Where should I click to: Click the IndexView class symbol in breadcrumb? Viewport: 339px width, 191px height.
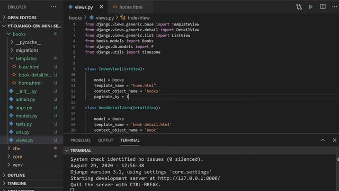click(123, 18)
